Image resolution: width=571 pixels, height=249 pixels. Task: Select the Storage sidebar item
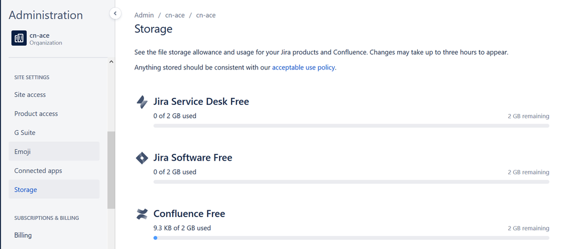(54, 189)
